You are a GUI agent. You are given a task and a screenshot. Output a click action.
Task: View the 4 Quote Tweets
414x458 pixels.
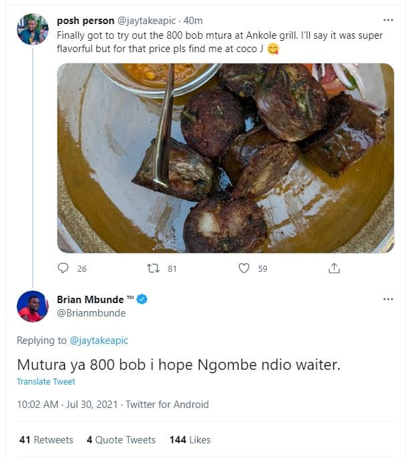tap(121, 440)
